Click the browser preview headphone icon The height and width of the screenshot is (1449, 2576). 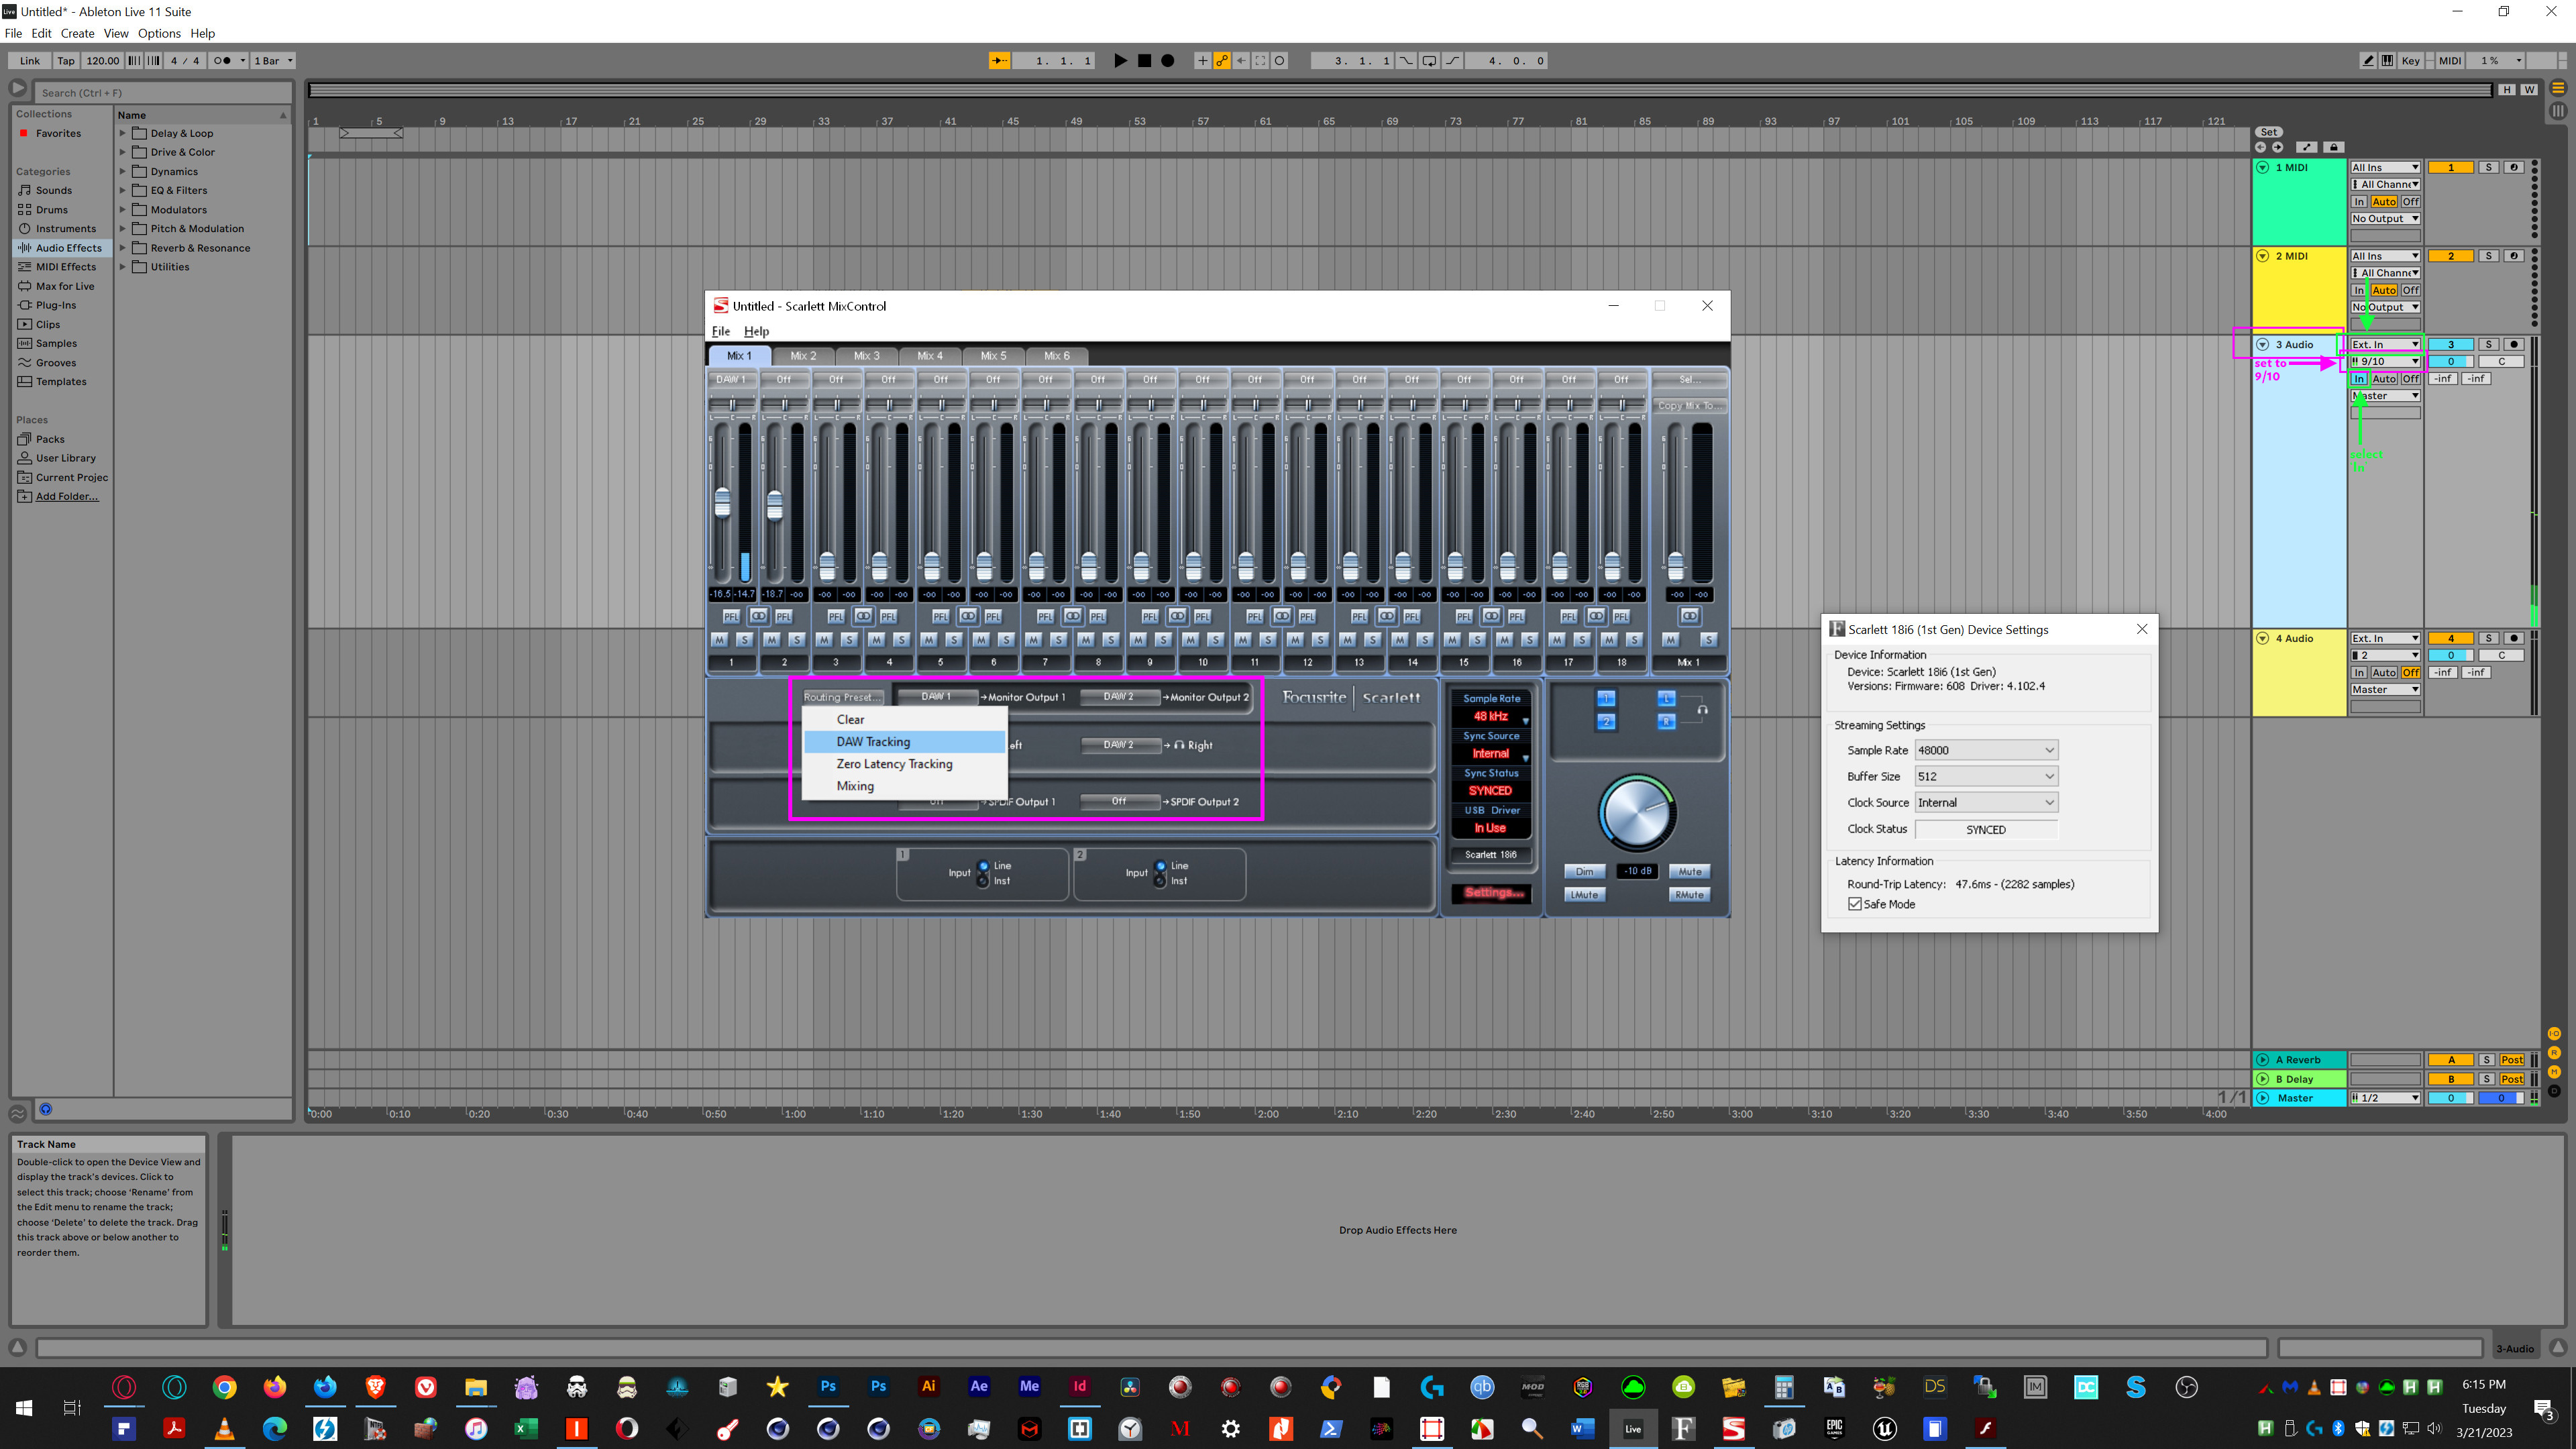(x=46, y=1109)
